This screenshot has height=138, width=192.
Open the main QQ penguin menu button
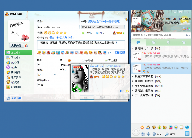click(x=136, y=132)
